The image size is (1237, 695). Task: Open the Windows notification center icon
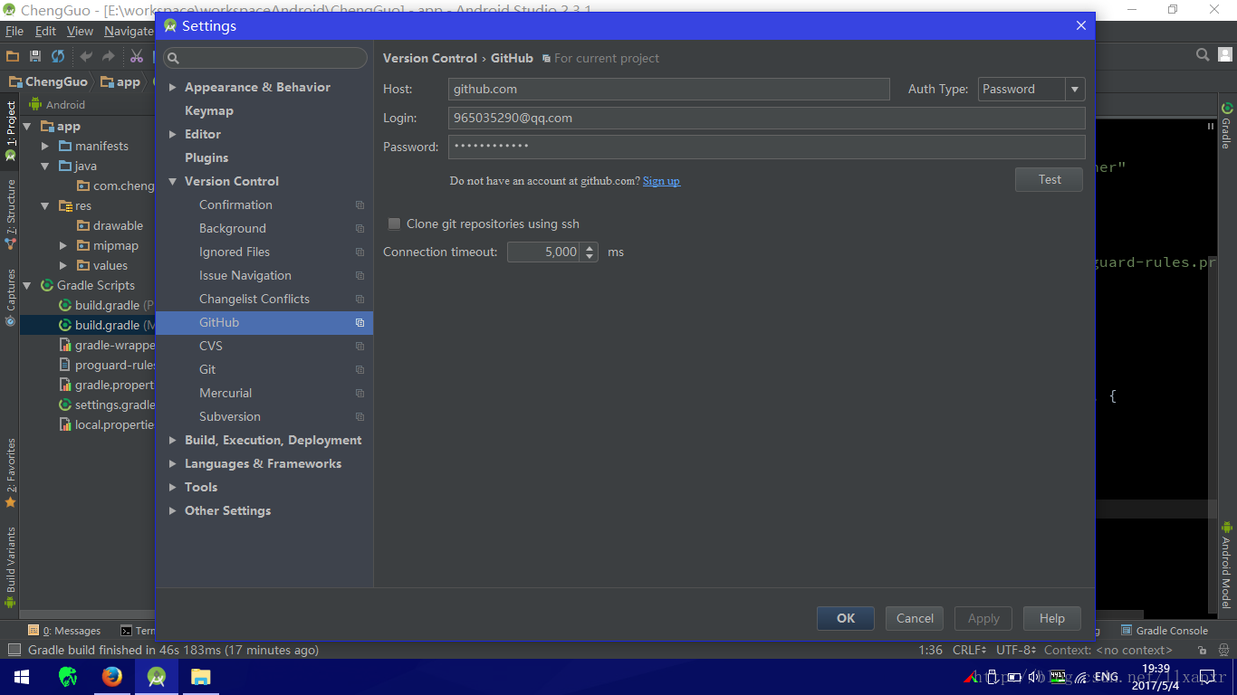click(1206, 677)
